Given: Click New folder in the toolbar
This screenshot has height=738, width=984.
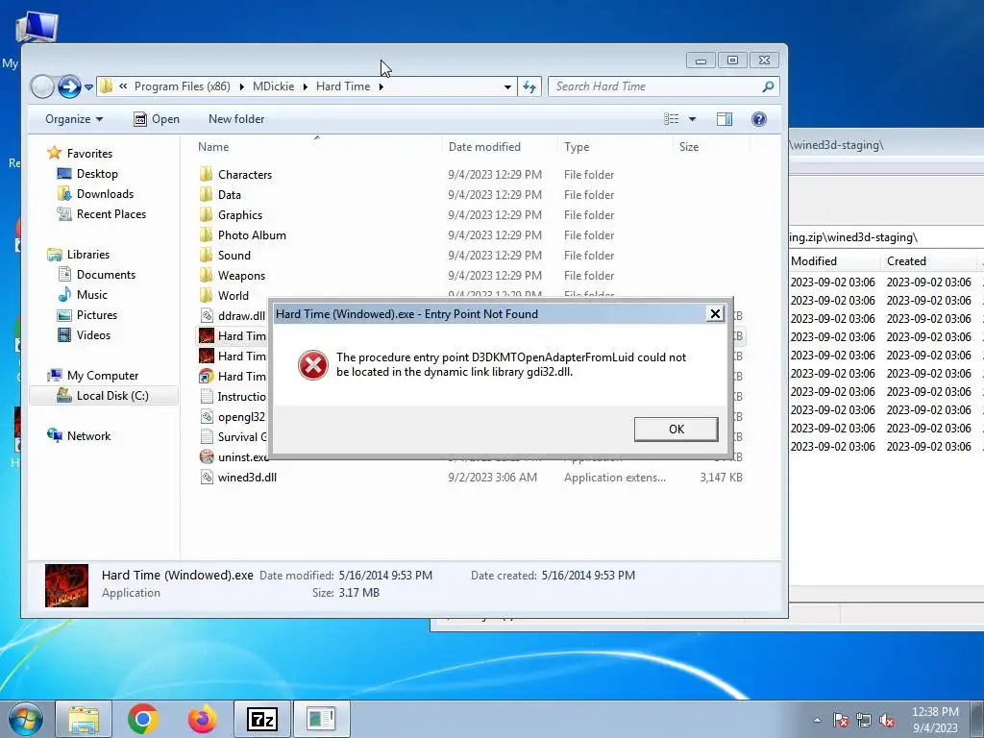Looking at the screenshot, I should tap(236, 119).
